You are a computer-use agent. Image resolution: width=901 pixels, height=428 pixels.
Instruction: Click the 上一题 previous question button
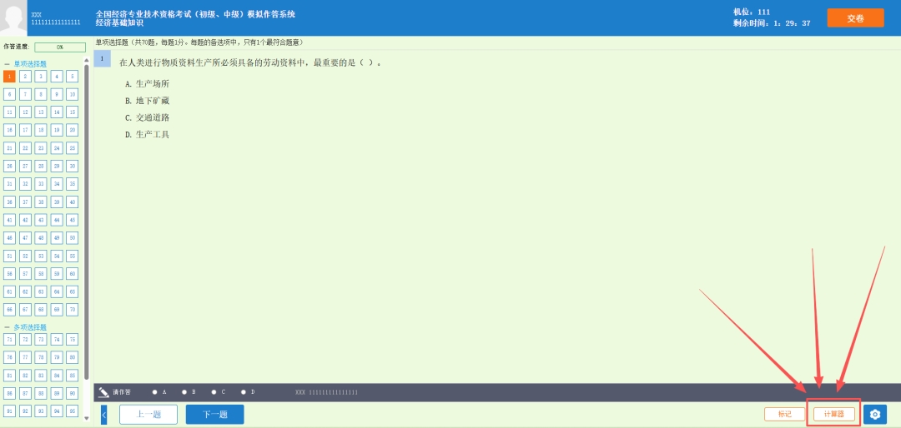click(148, 414)
